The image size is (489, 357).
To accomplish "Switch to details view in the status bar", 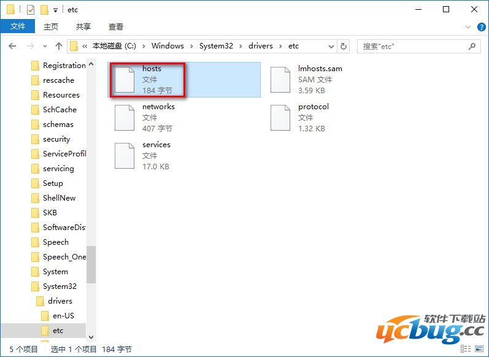I will click(467, 349).
